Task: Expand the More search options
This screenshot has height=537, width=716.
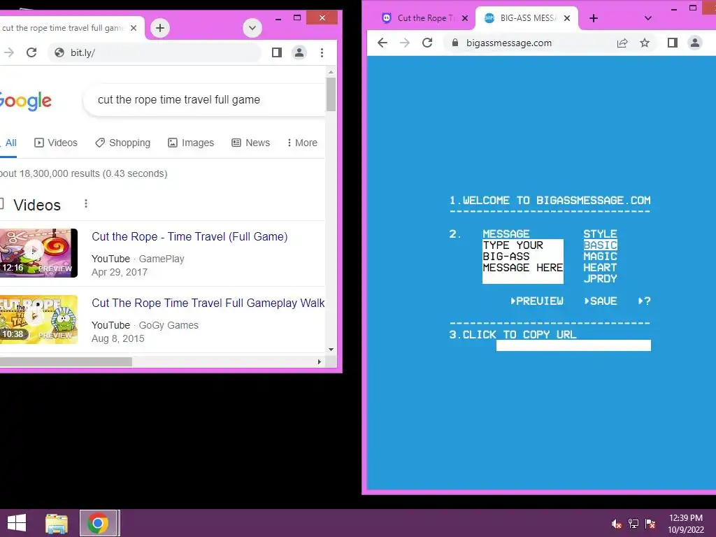Action: point(302,143)
